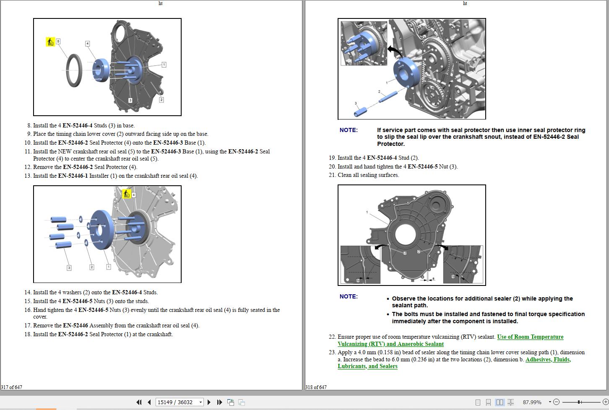609x410 pixels.
Task: Go to the first page
Action: (x=139, y=402)
